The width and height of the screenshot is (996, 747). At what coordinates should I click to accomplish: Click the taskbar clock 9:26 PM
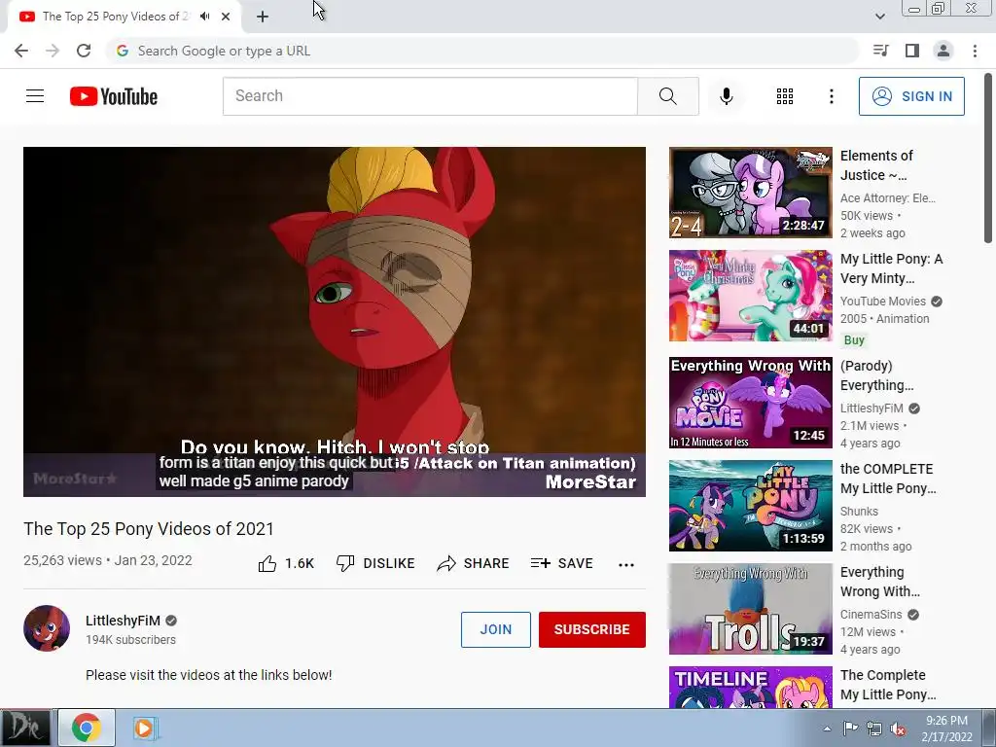[x=946, y=721]
